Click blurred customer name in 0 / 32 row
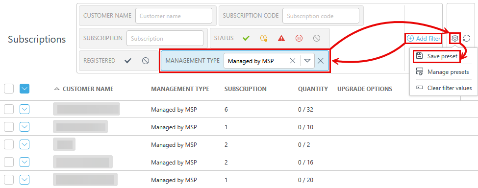The image size is (478, 188). [87, 109]
